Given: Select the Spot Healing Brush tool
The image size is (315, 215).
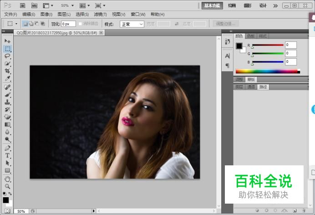Looking at the screenshot, I should [x=7, y=87].
